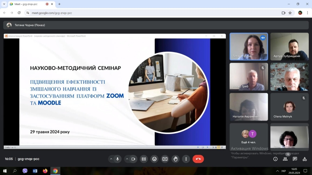This screenshot has width=312, height=175.
Task: Close the Meet browser tab
Action: pos(52,4)
